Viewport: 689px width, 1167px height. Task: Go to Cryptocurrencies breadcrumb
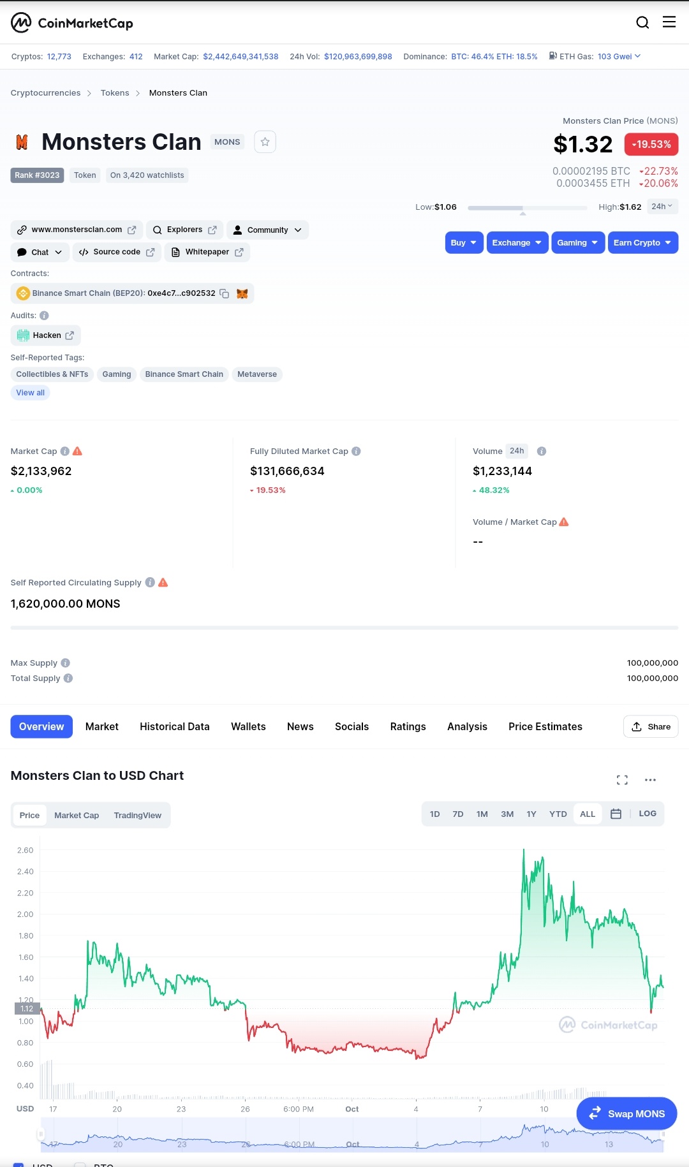click(46, 93)
